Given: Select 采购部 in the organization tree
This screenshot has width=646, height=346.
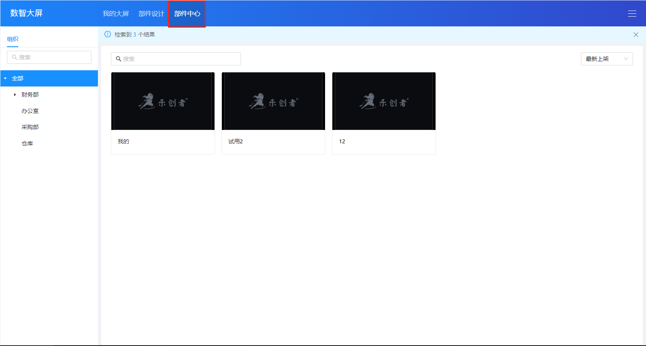Looking at the screenshot, I should tap(30, 127).
